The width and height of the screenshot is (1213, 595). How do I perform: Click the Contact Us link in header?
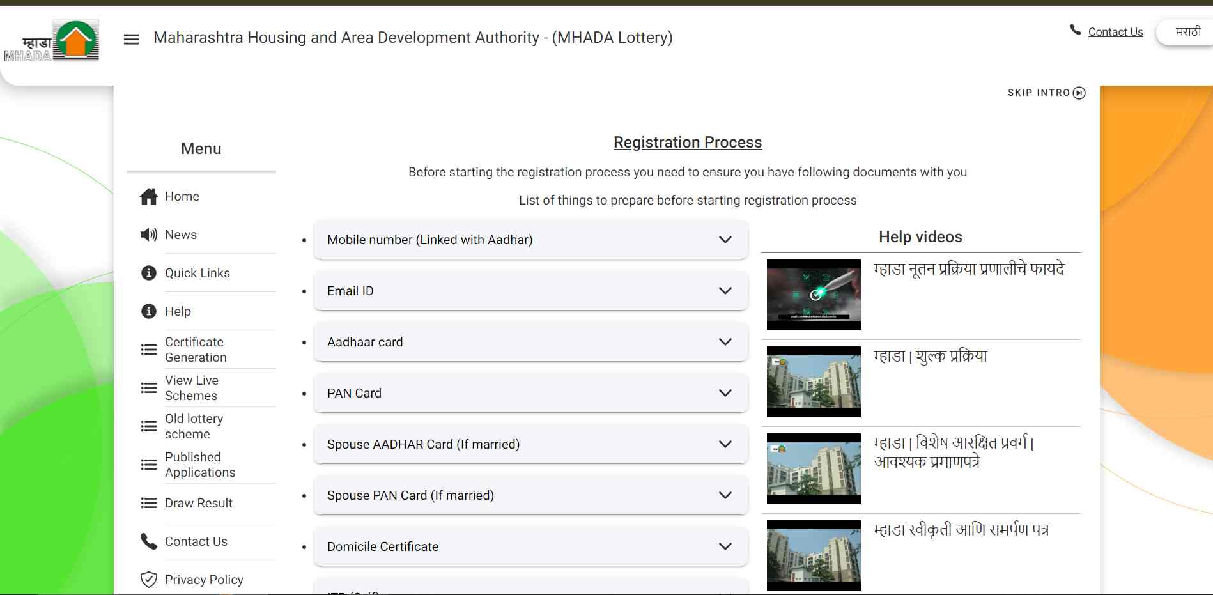[1115, 32]
